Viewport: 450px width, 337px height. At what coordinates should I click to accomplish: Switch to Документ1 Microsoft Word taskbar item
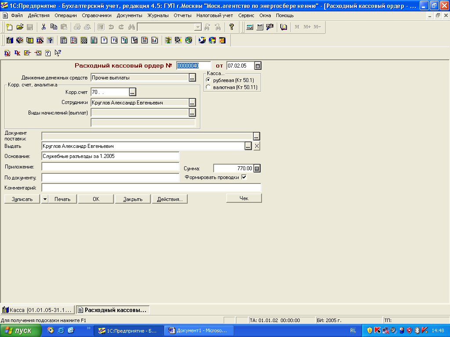pos(198,331)
